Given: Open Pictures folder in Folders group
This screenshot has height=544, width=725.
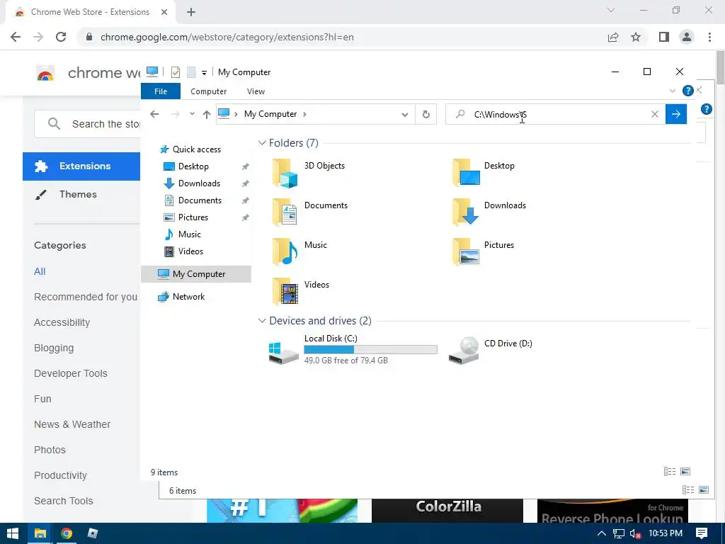Looking at the screenshot, I should (483, 252).
